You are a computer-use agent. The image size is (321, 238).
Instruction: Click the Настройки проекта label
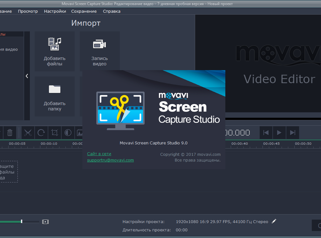coord(144,221)
